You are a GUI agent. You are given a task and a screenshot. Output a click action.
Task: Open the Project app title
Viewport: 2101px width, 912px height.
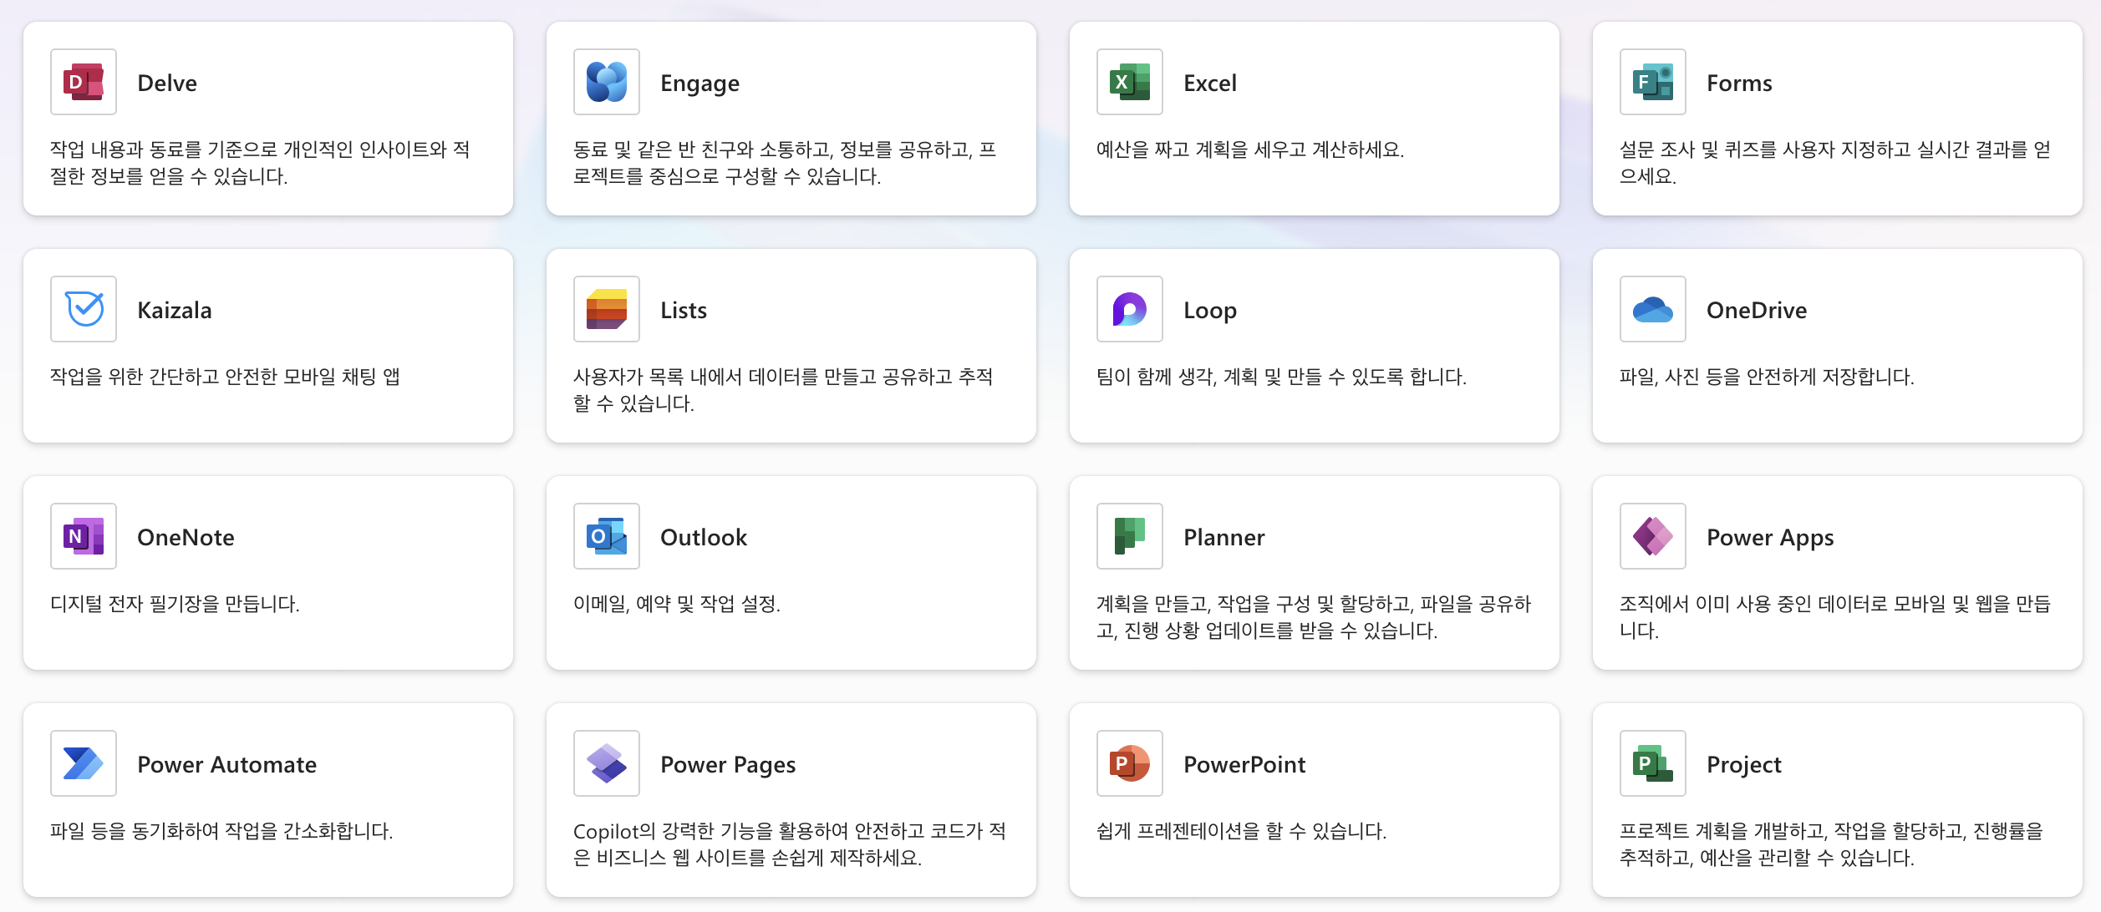[1743, 764]
